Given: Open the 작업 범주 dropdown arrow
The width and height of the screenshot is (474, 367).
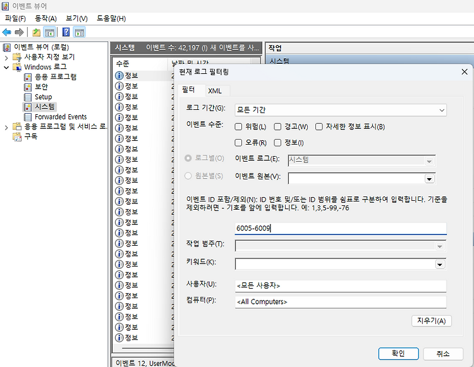Looking at the screenshot, I should point(439,246).
